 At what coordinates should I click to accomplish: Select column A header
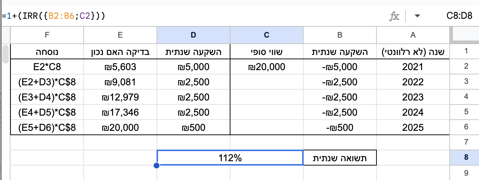(x=413, y=35)
